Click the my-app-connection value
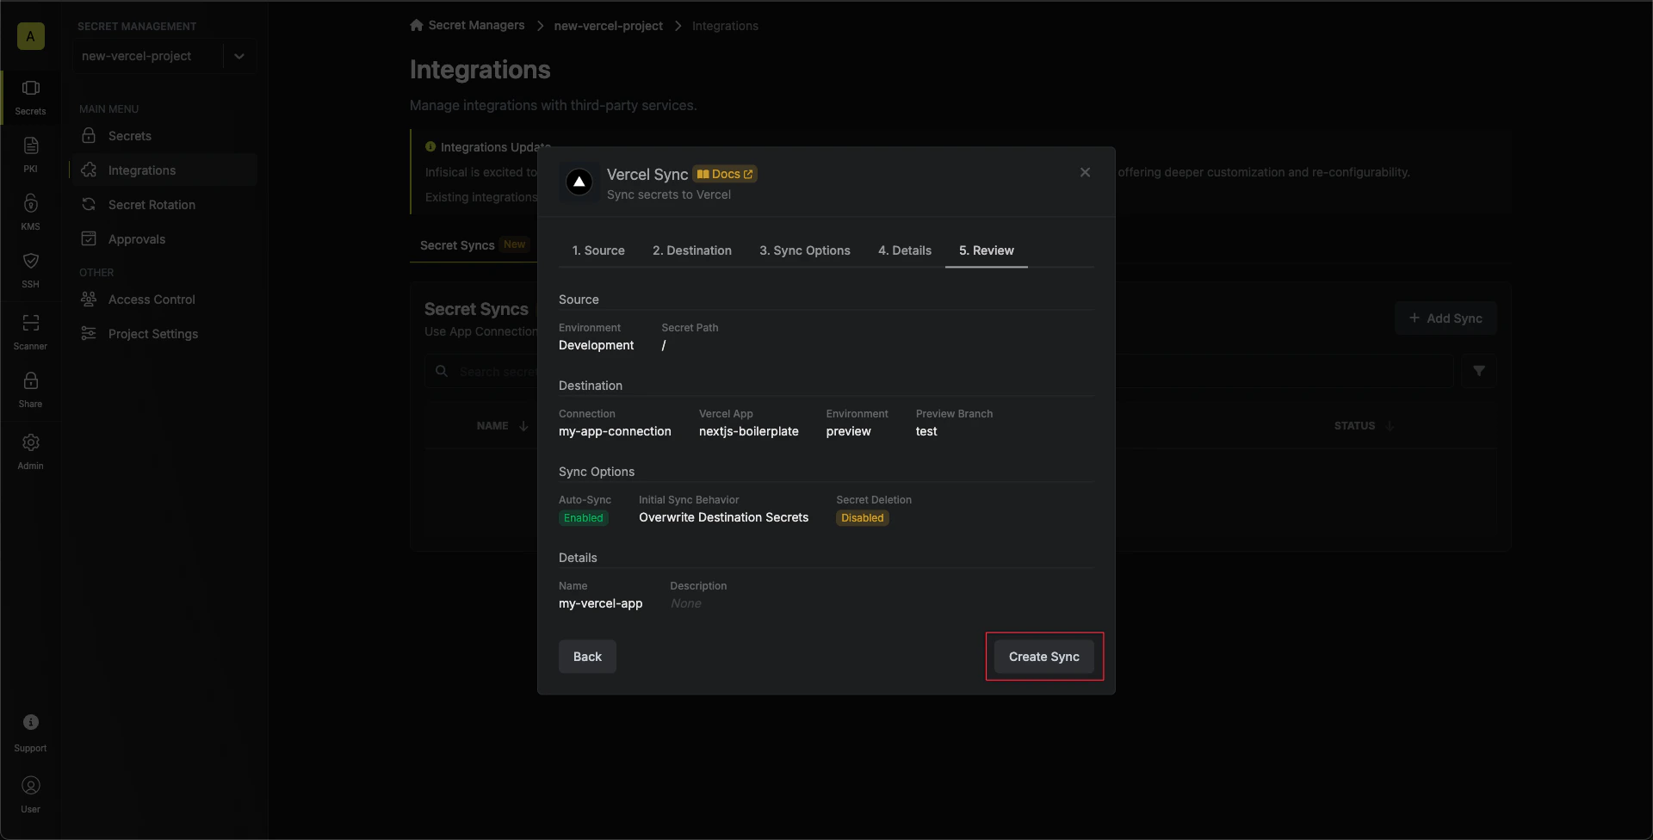The height and width of the screenshot is (840, 1653). click(615, 431)
